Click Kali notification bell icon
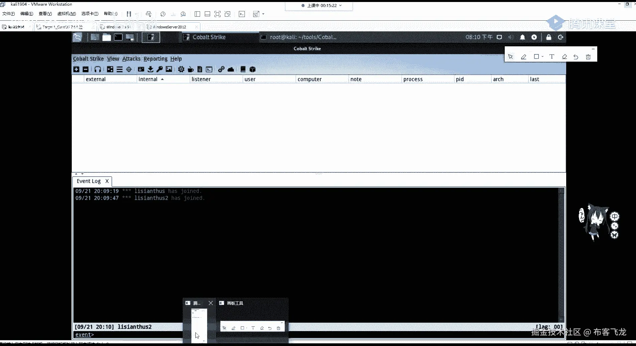 pyautogui.click(x=522, y=37)
